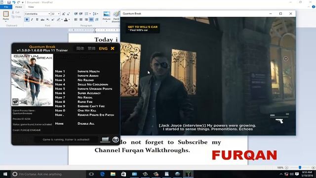Open highlight color dropdown arrow
Viewport: 316px width, 178px height.
[x=62, y=20]
